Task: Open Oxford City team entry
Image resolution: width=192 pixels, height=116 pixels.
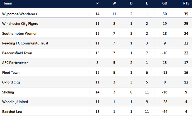Action: tap(11, 82)
